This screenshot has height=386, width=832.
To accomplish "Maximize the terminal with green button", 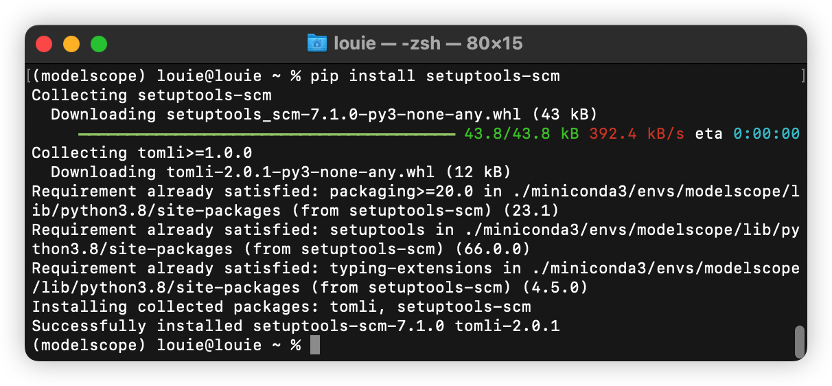I will (99, 44).
